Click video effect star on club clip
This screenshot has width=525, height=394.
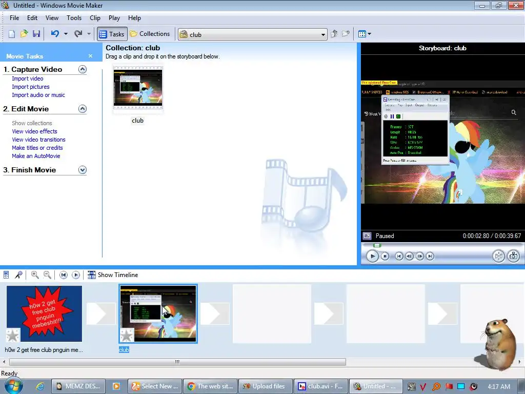[127, 336]
